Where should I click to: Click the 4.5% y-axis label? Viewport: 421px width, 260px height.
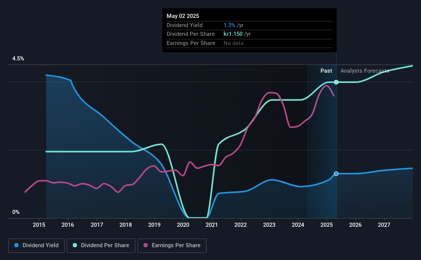18,58
